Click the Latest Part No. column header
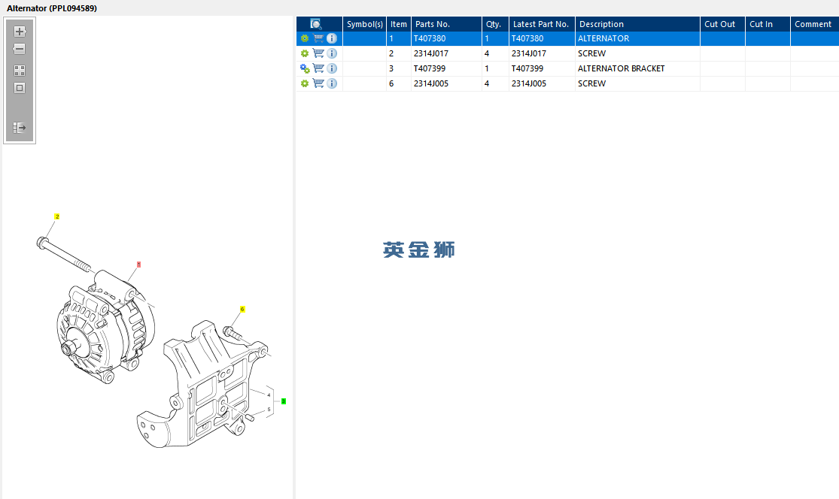Image resolution: width=839 pixels, height=499 pixels. pos(542,24)
